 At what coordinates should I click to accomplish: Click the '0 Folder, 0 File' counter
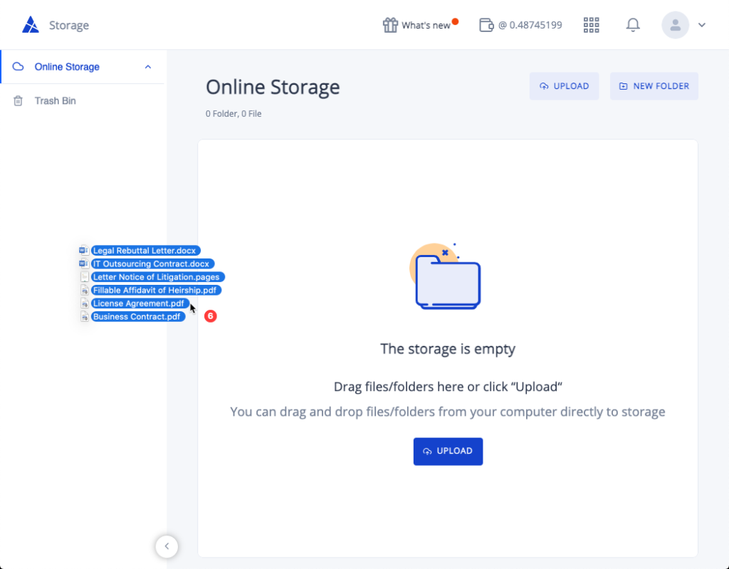point(234,113)
